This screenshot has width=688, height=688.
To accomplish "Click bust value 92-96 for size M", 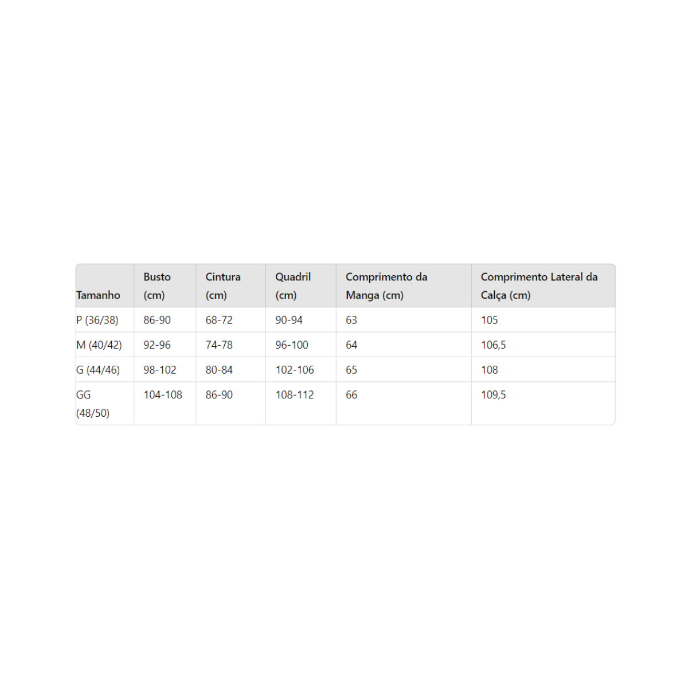I will tap(157, 345).
